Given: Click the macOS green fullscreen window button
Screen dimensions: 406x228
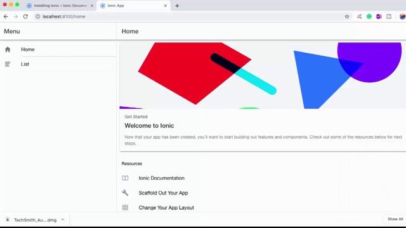Looking at the screenshot, I should (x=17, y=4).
